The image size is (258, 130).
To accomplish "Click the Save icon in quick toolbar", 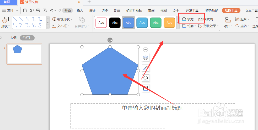I will (25, 10).
